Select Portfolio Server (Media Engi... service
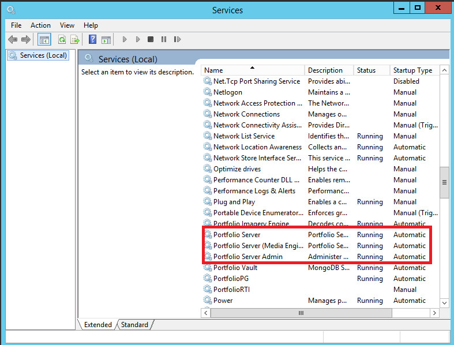This screenshot has width=454, height=345. [258, 246]
